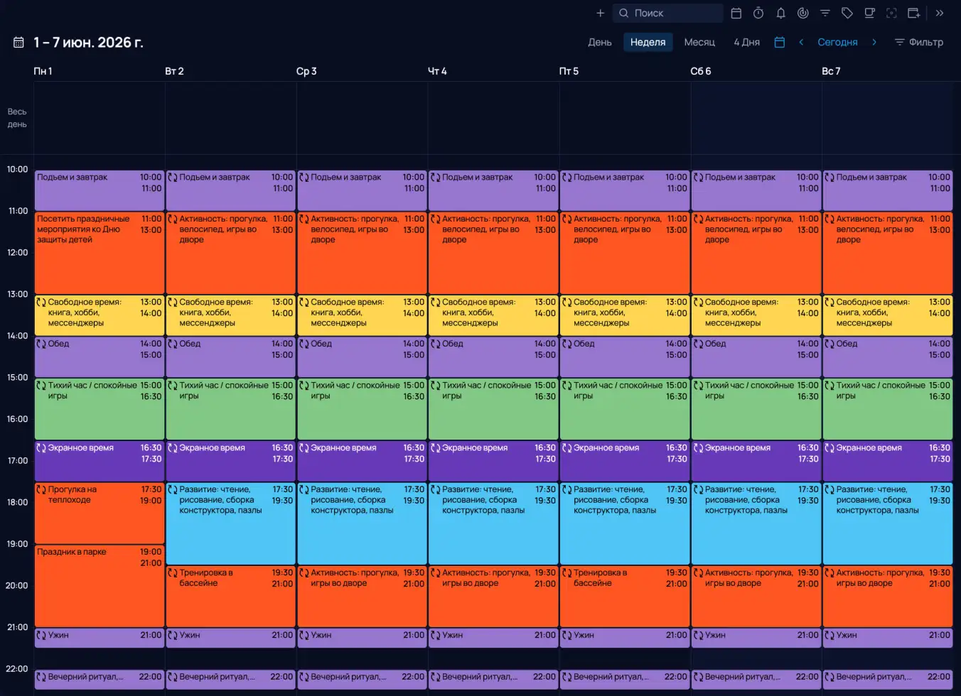Open the blue date picker icon
The image size is (961, 696).
coord(780,42)
